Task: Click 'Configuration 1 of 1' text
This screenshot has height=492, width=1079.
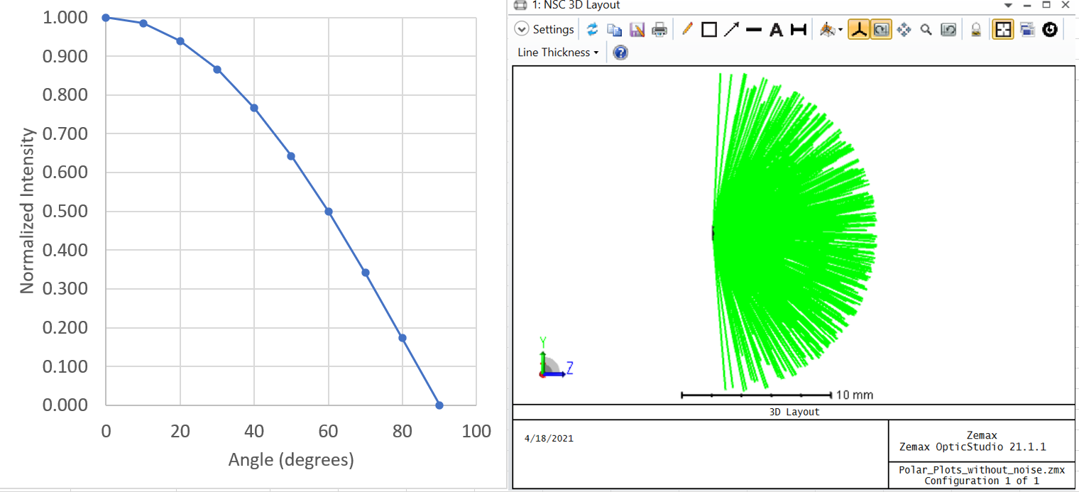Action: [982, 481]
